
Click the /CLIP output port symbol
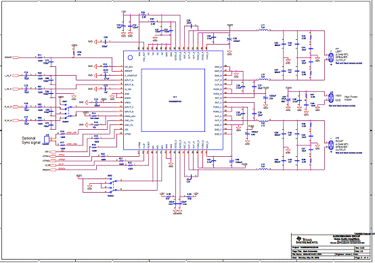click(x=53, y=165)
